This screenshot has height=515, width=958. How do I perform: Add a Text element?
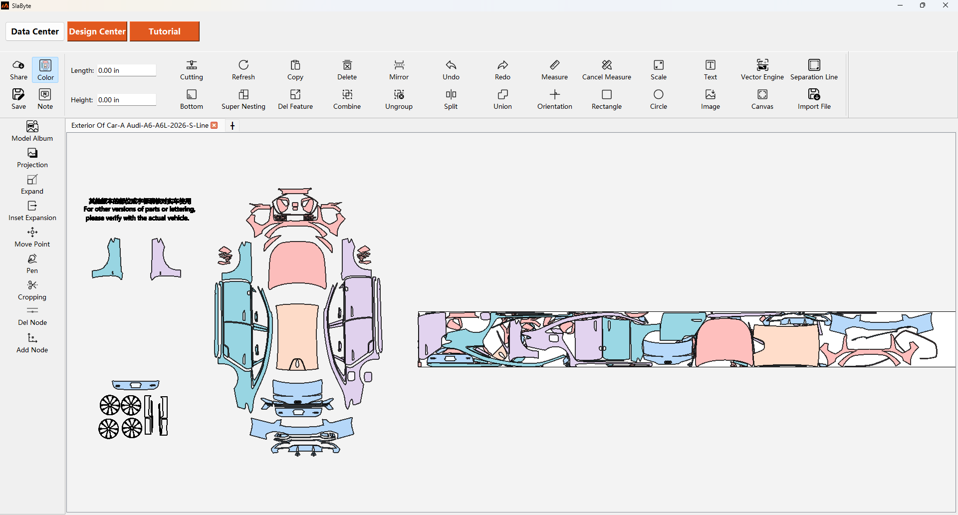tap(711, 70)
